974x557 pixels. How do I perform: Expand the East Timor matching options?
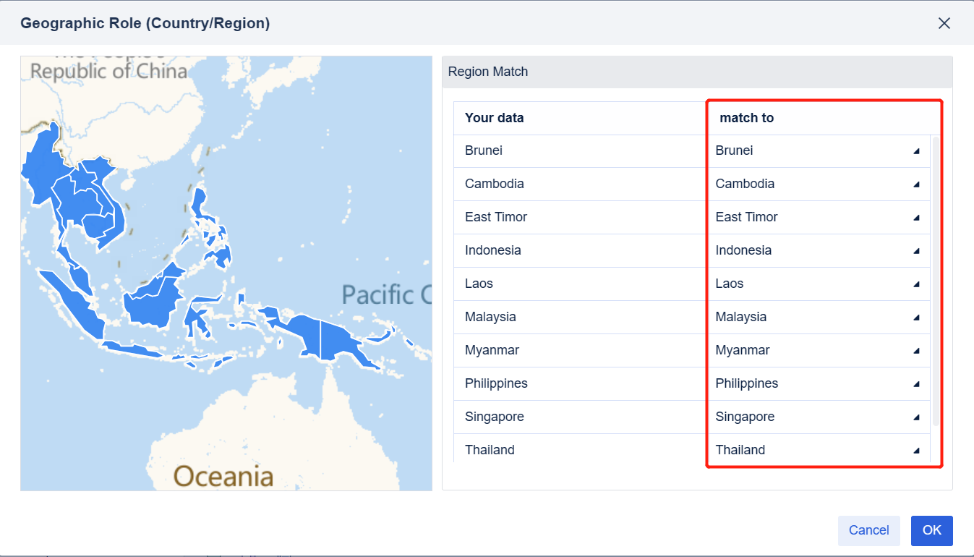coord(916,218)
